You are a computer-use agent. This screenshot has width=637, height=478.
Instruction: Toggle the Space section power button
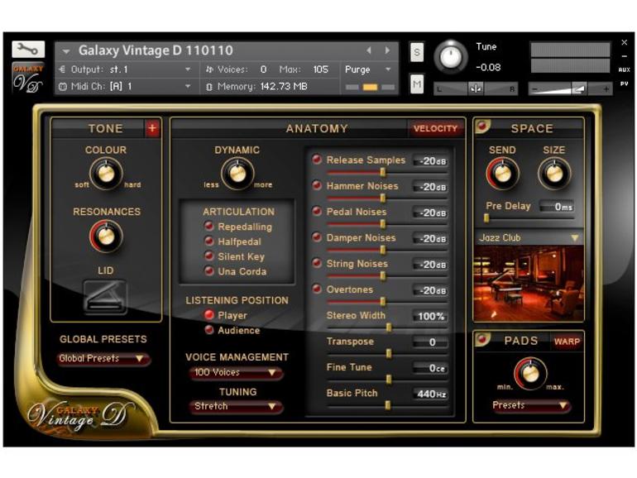[x=482, y=127]
